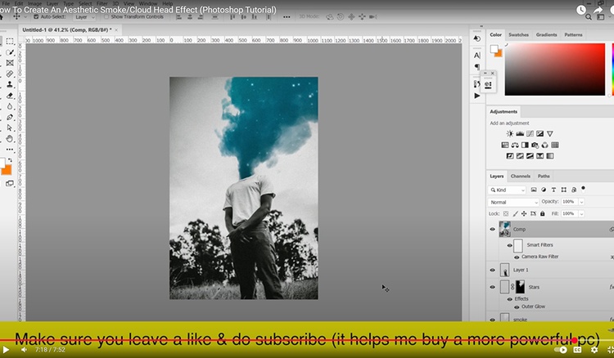Screen dimensions: 614x358
Task: Select the Eraser tool
Action: (x=10, y=96)
